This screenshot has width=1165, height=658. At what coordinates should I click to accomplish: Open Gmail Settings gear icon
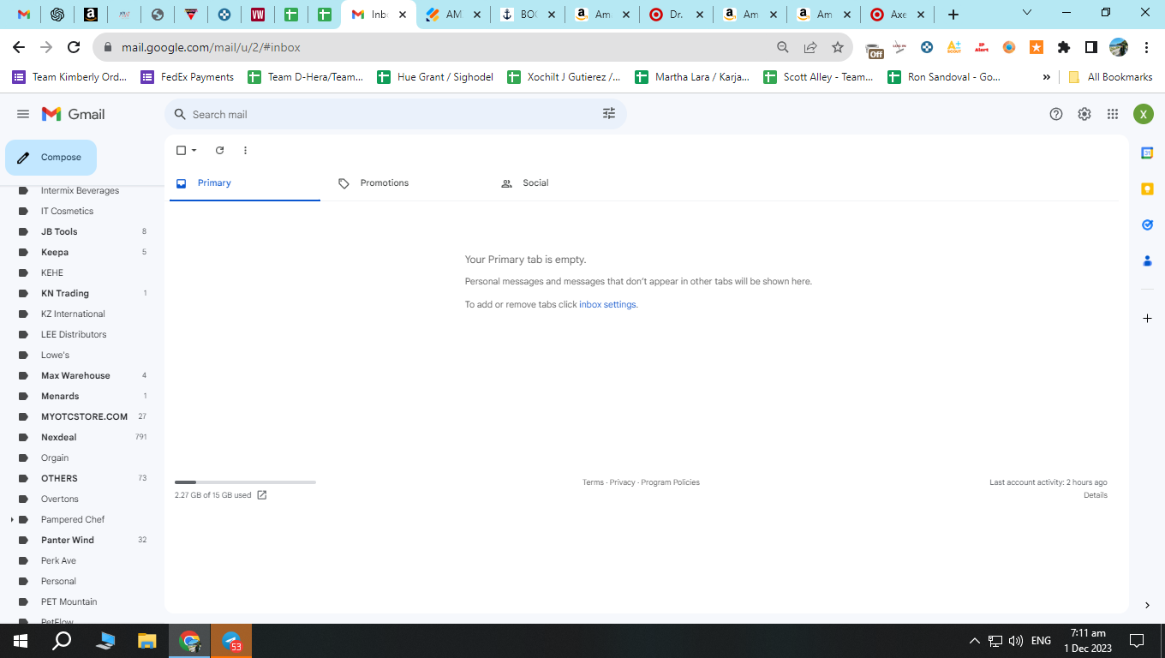(x=1084, y=114)
